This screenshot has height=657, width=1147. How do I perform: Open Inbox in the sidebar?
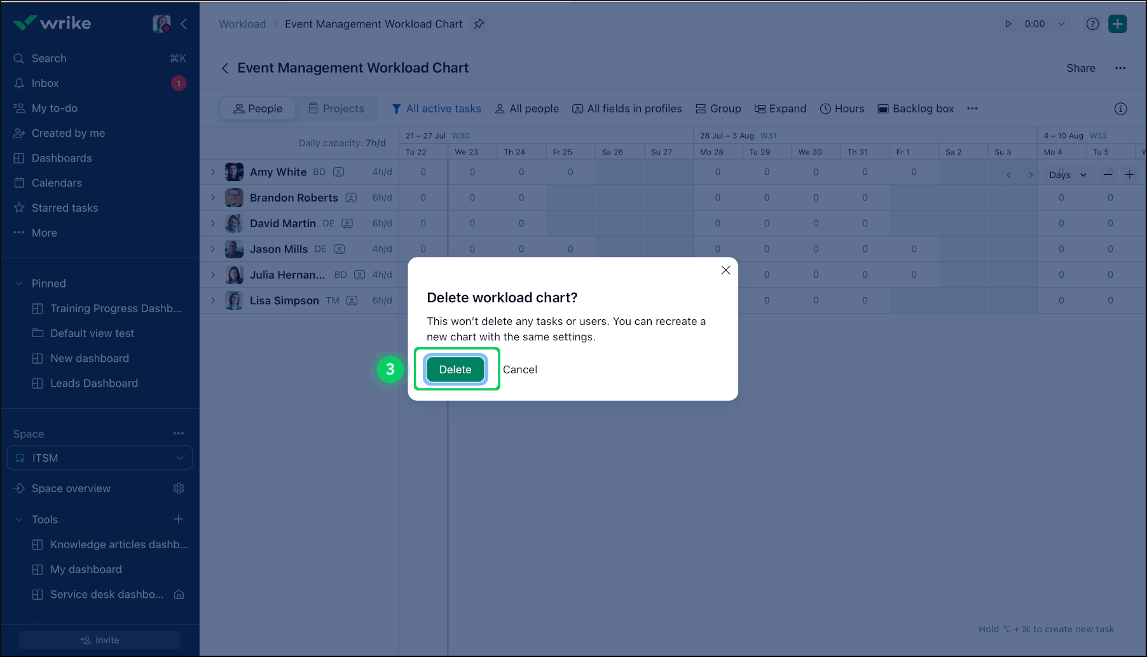tap(45, 83)
